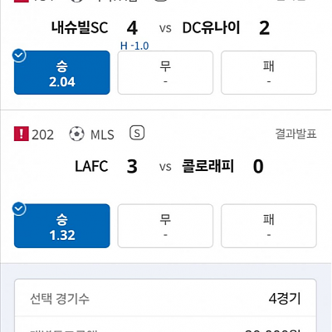Open the DC유나이 team name
This screenshot has height=332, width=332.
point(211,27)
